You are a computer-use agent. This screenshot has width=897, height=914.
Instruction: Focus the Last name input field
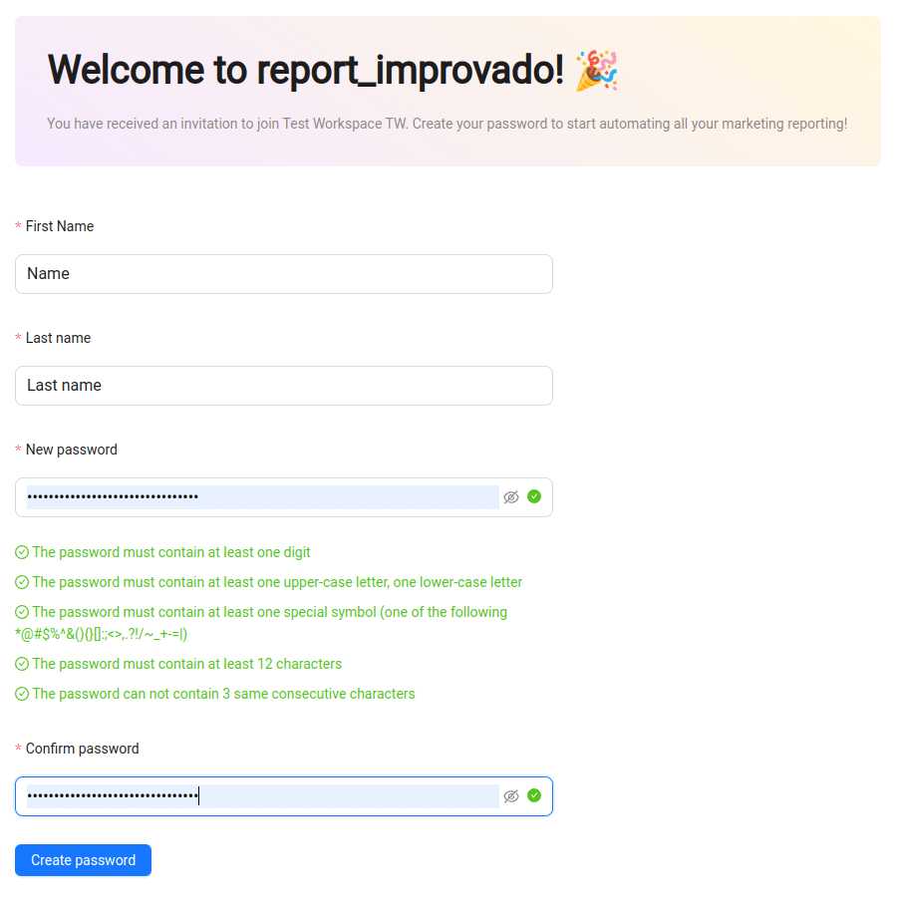point(283,386)
